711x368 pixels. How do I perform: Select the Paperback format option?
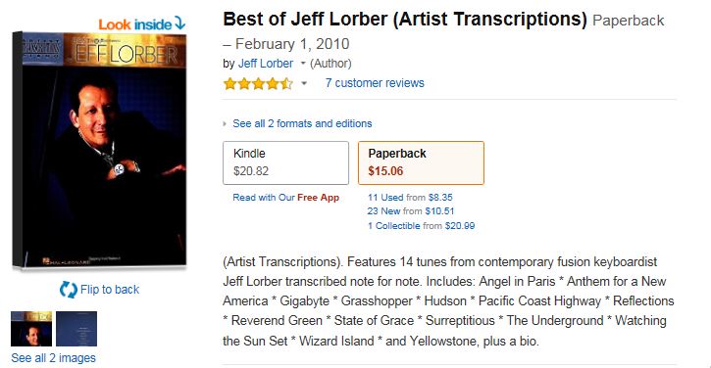[421, 162]
